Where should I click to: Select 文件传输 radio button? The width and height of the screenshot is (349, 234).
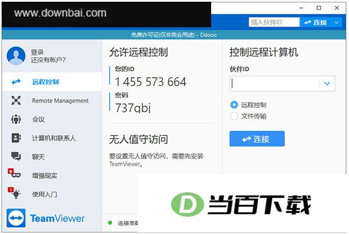tap(234, 116)
